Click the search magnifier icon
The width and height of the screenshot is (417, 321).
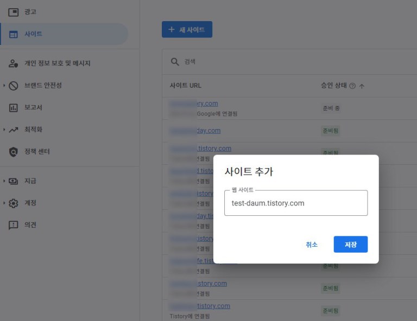(x=175, y=62)
